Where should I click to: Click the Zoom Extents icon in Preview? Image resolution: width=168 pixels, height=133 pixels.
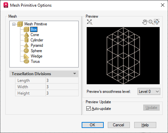click(x=89, y=22)
